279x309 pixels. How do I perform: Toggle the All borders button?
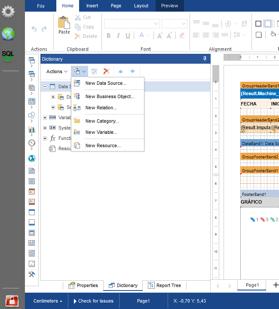pyautogui.click(x=258, y=24)
